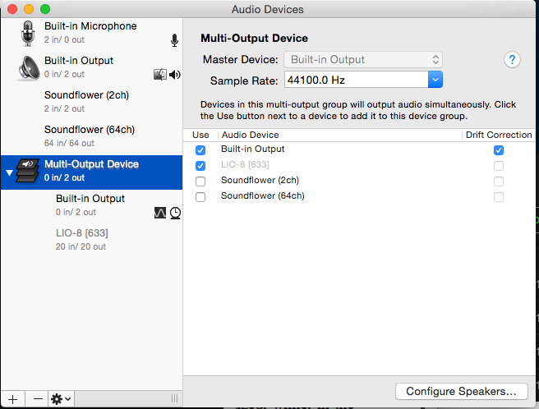
Task: Open the Master Device popup menu
Action: pos(362,60)
